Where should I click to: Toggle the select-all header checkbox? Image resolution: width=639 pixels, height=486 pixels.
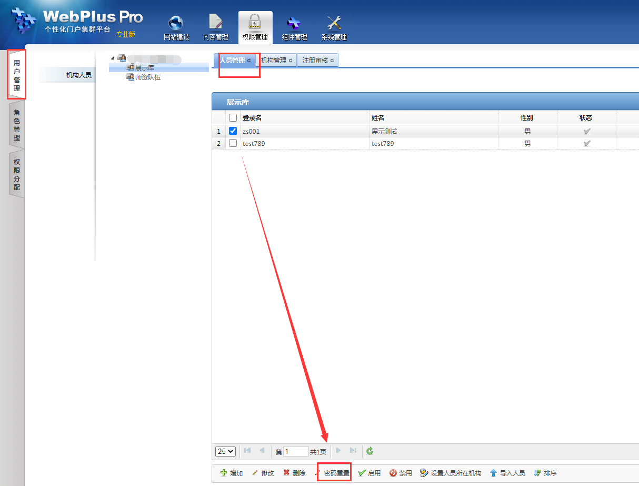coord(233,118)
